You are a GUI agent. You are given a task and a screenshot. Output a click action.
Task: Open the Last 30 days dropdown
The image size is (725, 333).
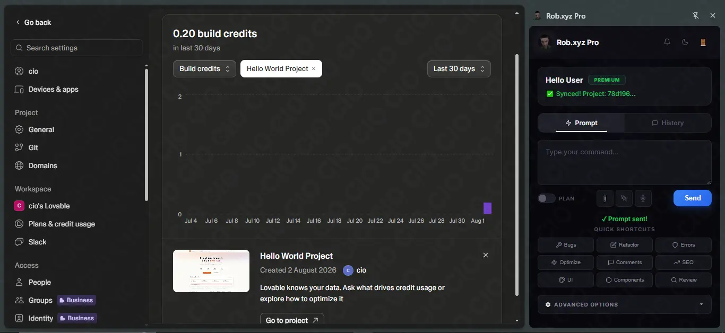click(x=459, y=69)
